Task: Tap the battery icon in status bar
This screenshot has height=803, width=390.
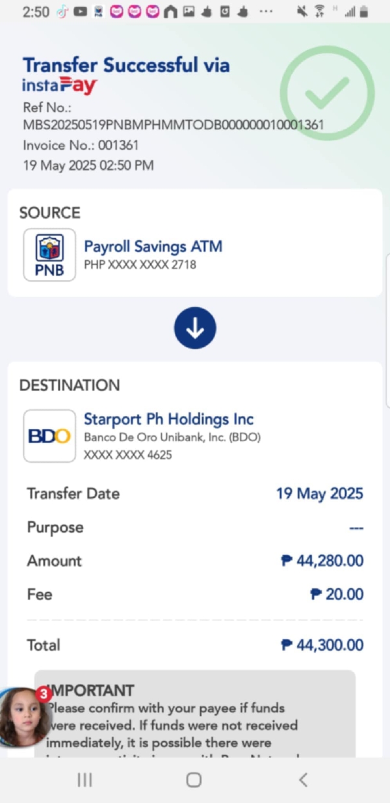Action: click(x=365, y=12)
